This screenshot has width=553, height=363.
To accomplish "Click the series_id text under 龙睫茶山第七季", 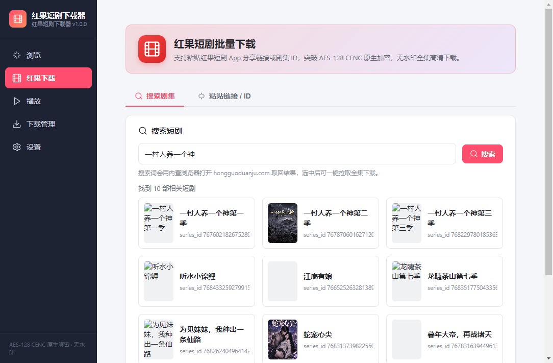I will click(x=462, y=288).
